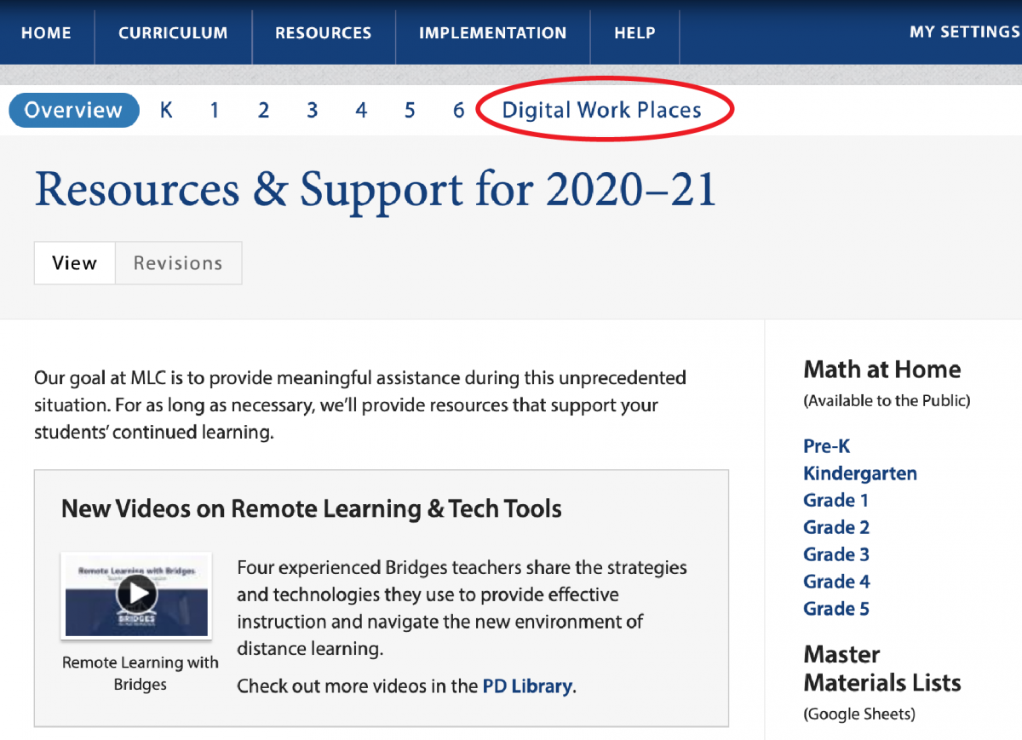Viewport: 1022px width, 740px height.
Task: Click the (Google Sheets) label
Action: 859,714
